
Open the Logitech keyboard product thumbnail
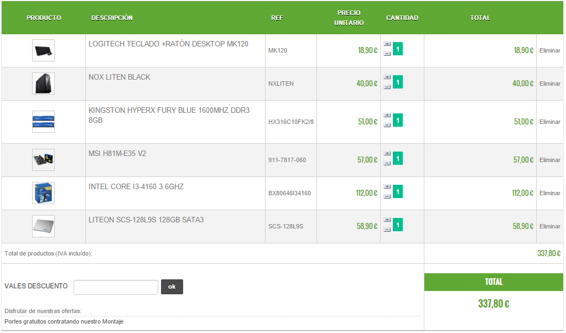(43, 50)
